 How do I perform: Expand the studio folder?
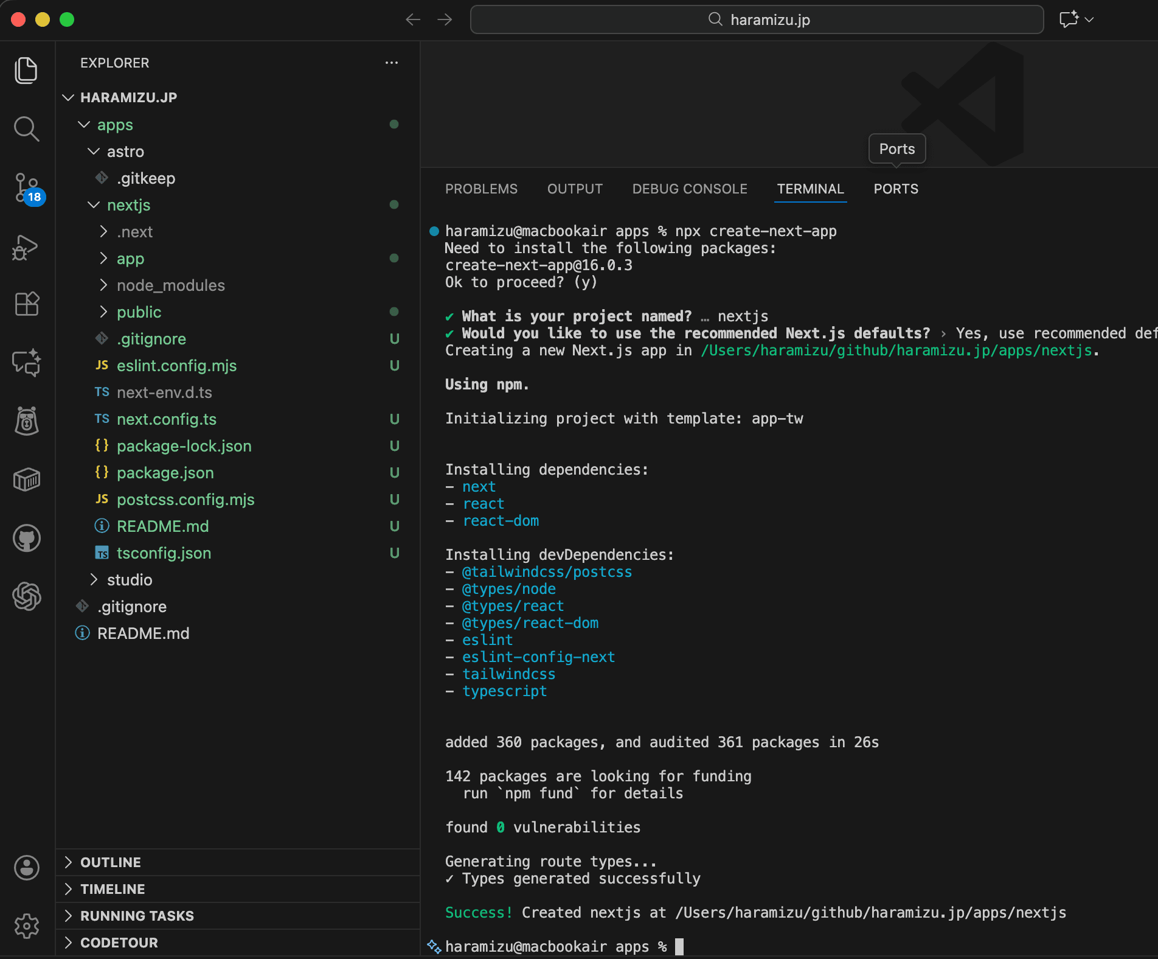pyautogui.click(x=129, y=580)
